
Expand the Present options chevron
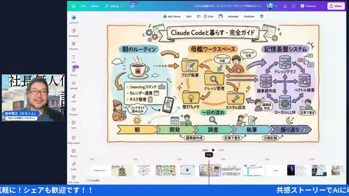[322, 6]
